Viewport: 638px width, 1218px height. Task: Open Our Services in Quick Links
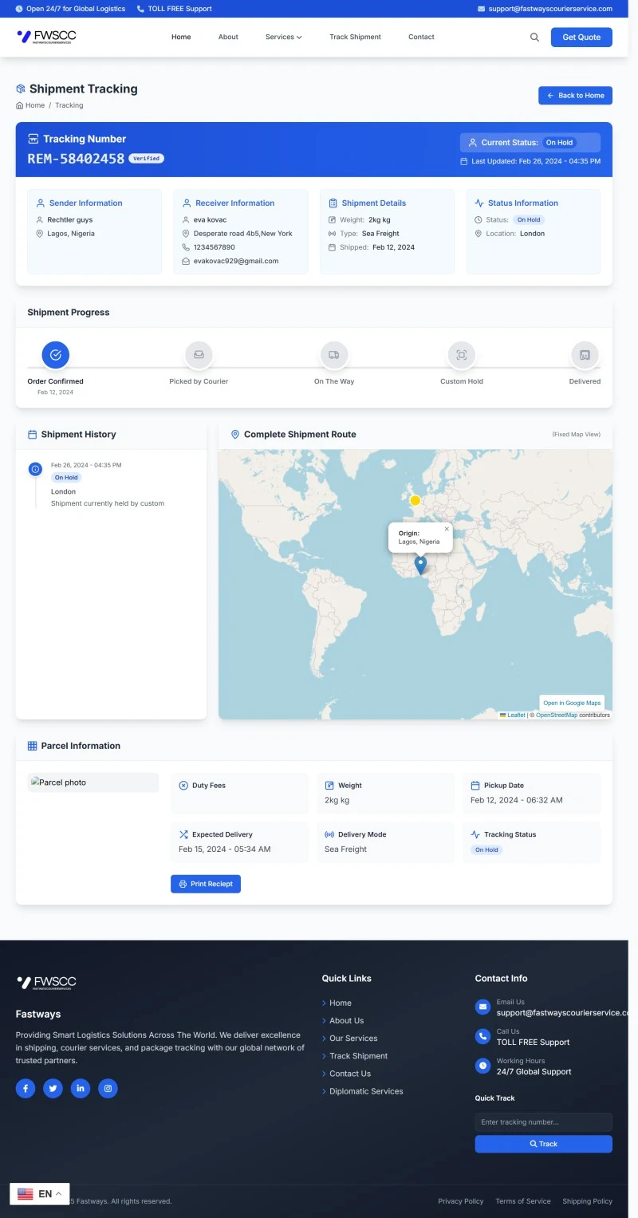tap(353, 1038)
